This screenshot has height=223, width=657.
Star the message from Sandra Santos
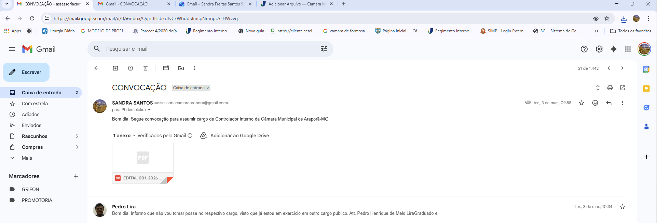tap(581, 103)
